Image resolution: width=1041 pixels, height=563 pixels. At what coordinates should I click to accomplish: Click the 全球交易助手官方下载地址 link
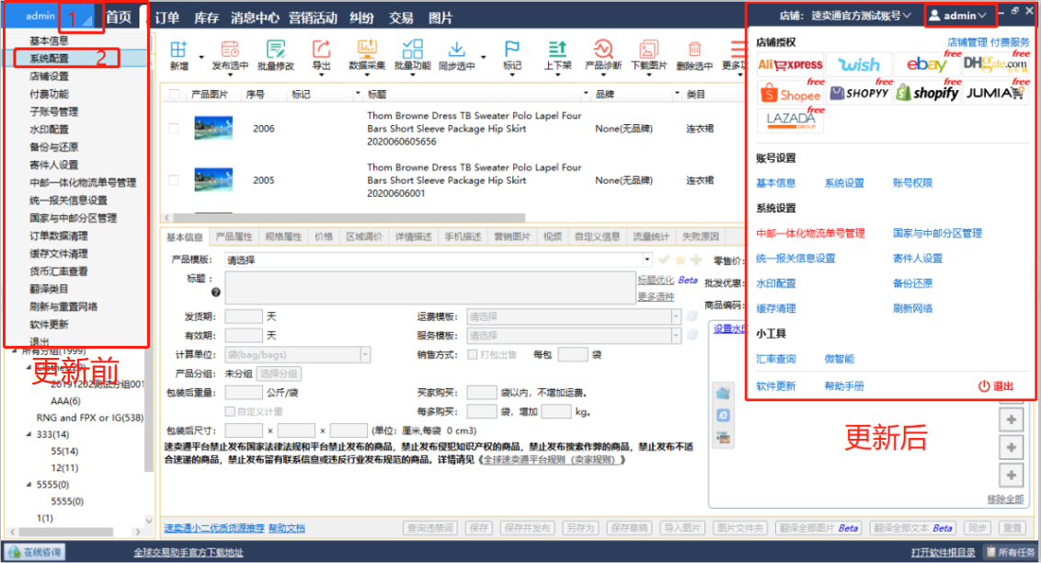[189, 552]
